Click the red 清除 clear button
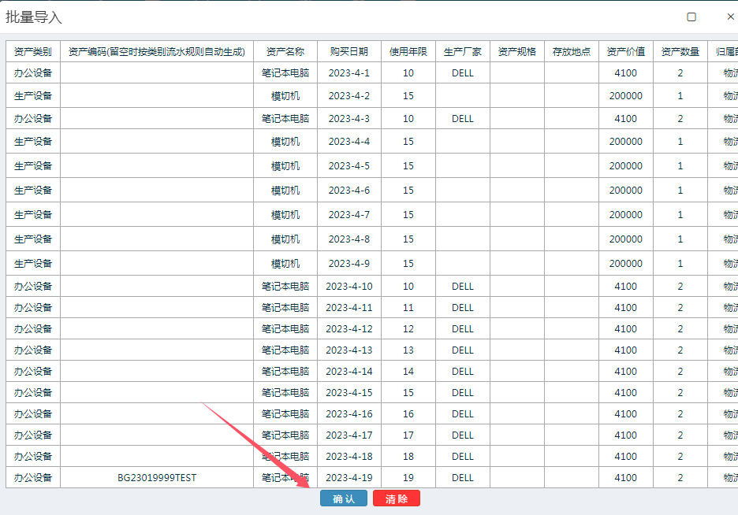Screen dimensions: 738x515 pos(396,498)
